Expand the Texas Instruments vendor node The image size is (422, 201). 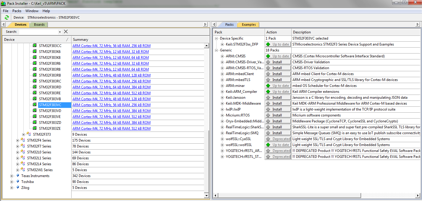tap(12, 176)
